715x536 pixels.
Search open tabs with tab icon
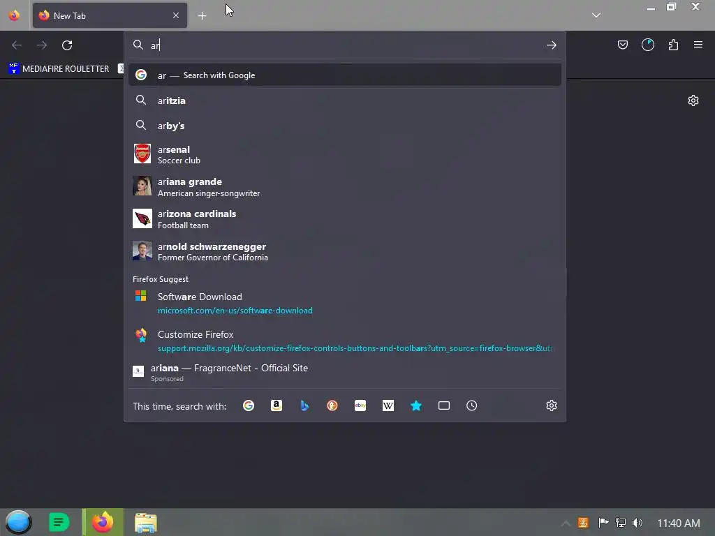coord(443,405)
